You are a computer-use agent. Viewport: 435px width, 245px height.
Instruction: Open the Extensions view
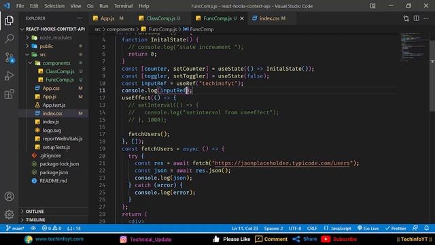tap(9, 94)
